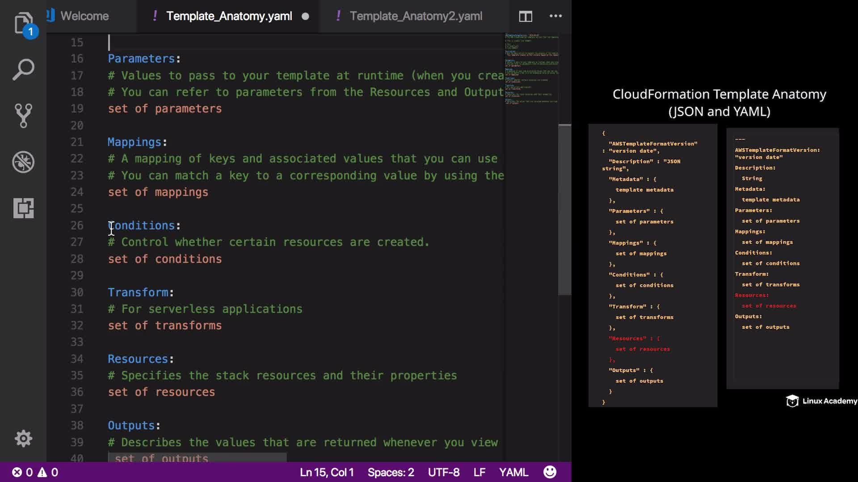Open the Debug panel icon

23,162
